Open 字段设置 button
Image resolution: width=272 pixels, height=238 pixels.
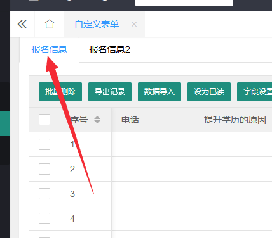pyautogui.click(x=255, y=92)
